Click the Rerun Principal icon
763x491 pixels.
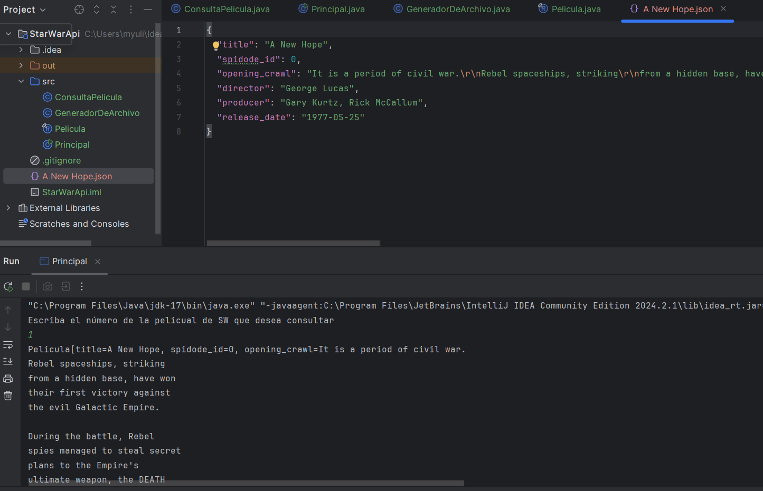[8, 286]
